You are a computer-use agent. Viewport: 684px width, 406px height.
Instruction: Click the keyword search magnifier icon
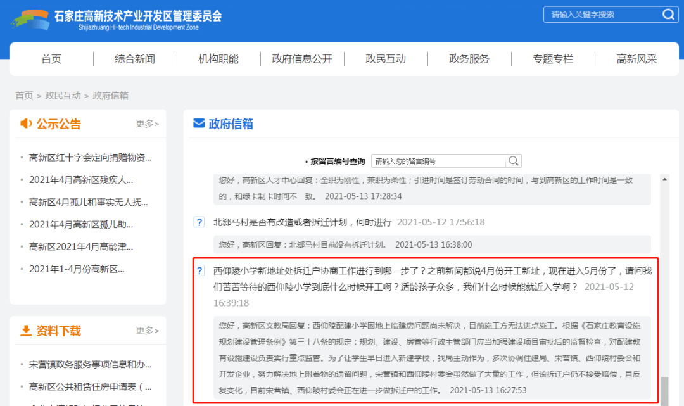[668, 14]
